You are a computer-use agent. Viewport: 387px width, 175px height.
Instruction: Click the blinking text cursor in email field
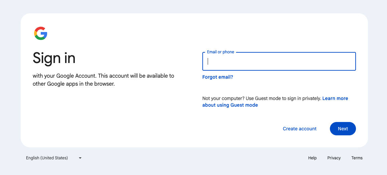pos(208,61)
